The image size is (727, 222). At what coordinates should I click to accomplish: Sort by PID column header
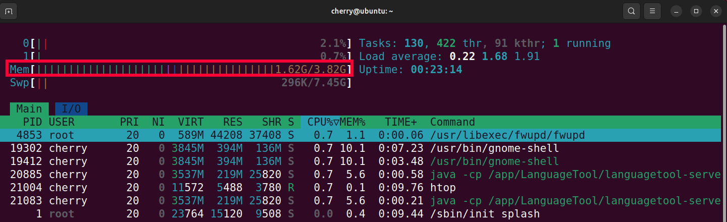coord(33,122)
